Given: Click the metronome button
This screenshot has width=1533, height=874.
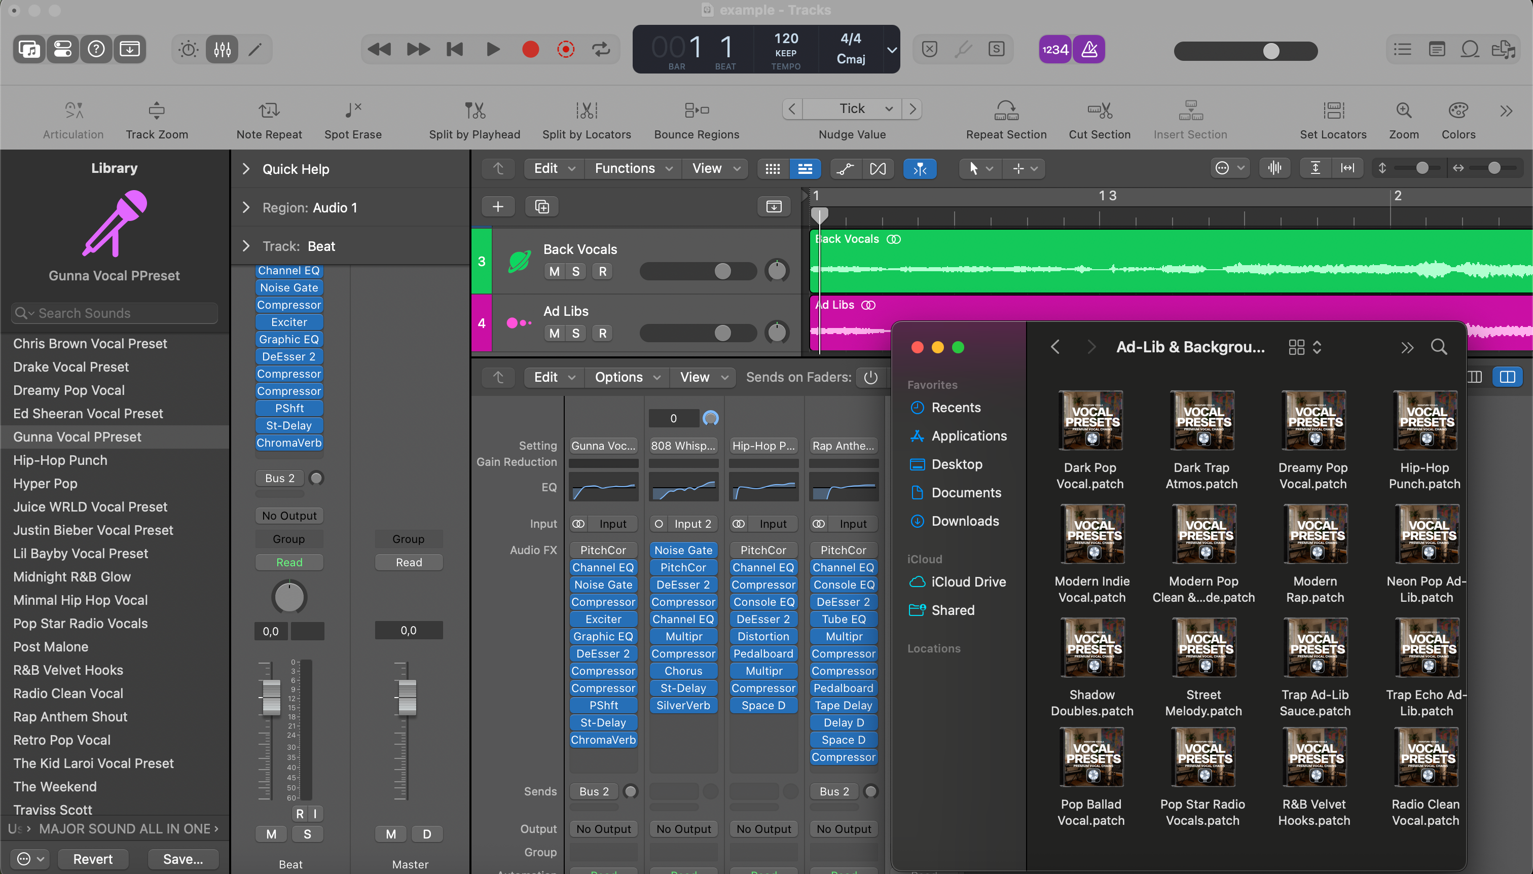Looking at the screenshot, I should click(1089, 49).
